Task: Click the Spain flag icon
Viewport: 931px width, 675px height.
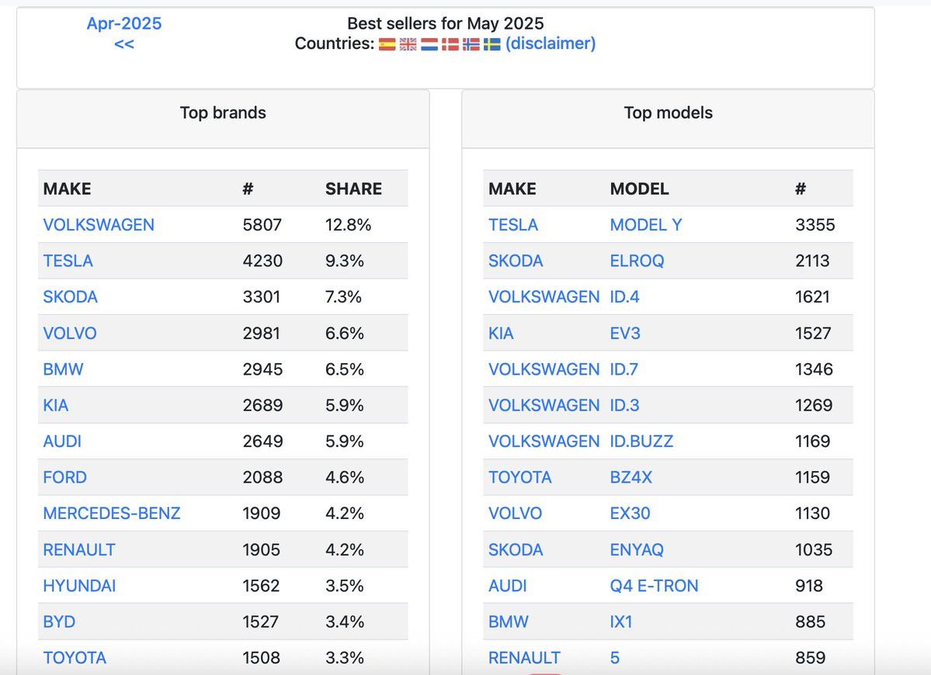Action: point(387,44)
